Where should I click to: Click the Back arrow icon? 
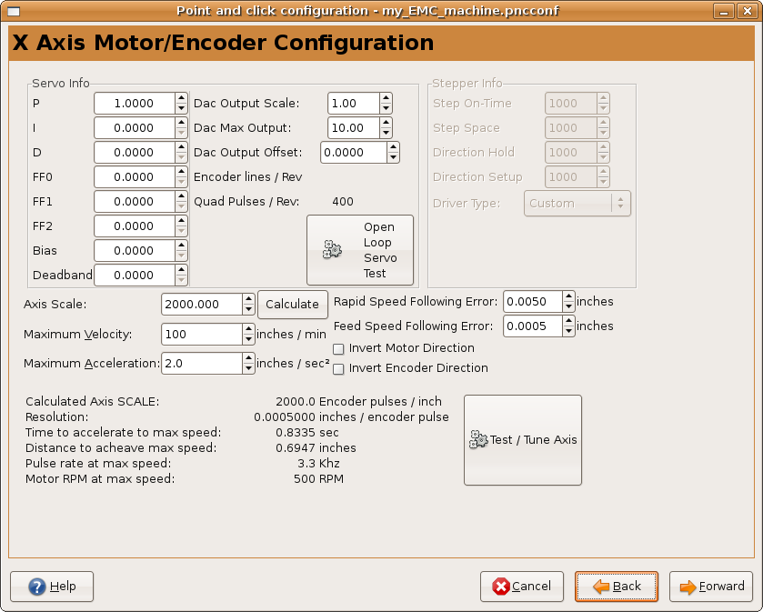point(601,587)
